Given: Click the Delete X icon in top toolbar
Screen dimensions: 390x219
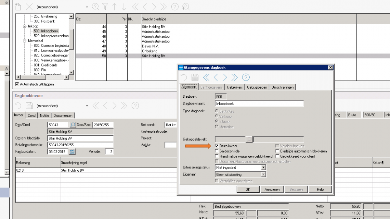Looking at the screenshot, I should coord(29,6).
